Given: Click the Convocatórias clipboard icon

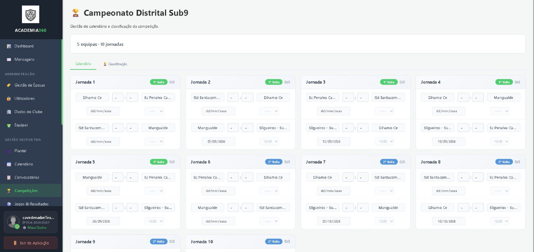Looking at the screenshot, I should (x=9, y=177).
